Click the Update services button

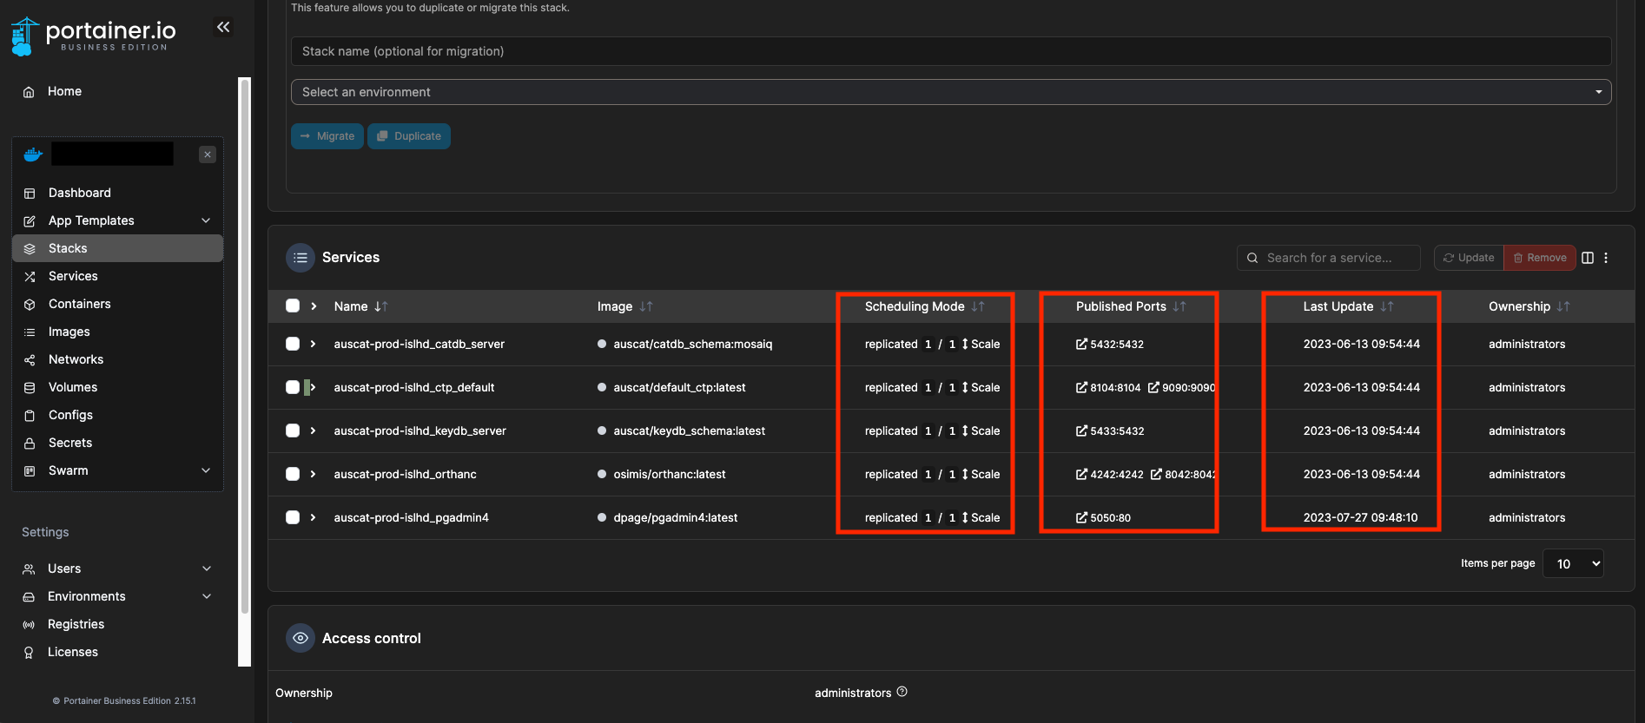[1469, 258]
